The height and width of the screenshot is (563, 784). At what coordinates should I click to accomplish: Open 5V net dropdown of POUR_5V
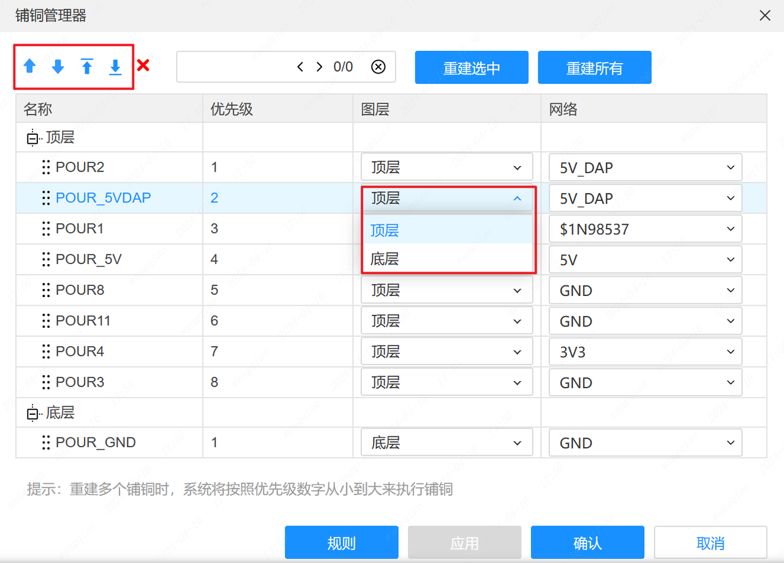(646, 259)
